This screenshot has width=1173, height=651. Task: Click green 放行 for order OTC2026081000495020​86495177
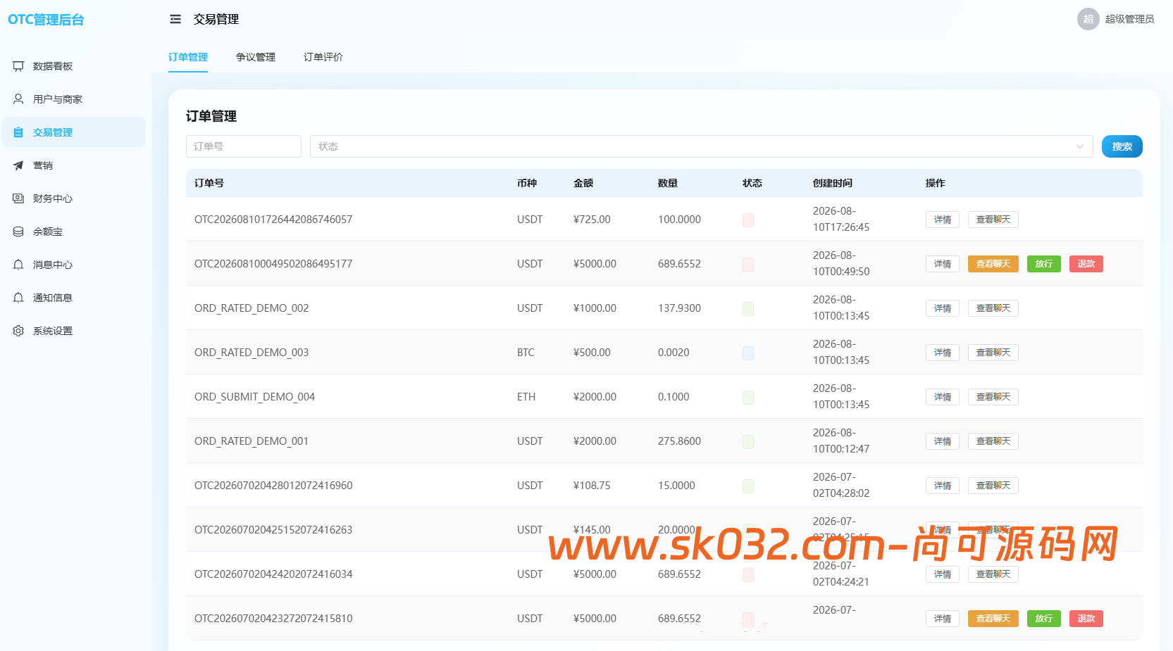tap(1043, 264)
